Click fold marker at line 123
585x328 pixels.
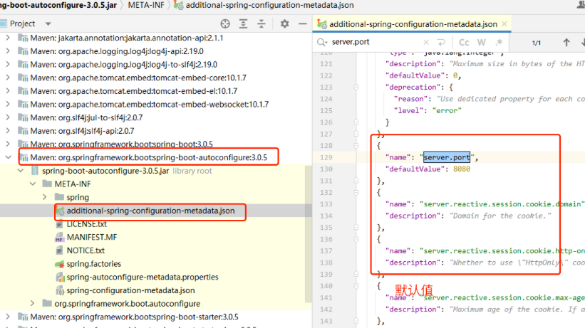pos(356,88)
